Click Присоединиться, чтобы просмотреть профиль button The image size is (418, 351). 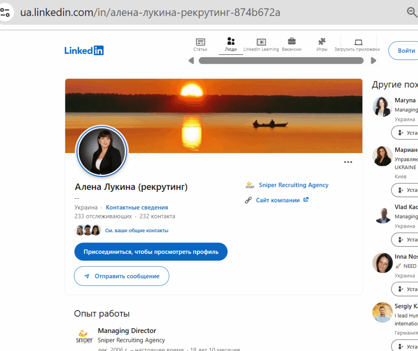(151, 252)
